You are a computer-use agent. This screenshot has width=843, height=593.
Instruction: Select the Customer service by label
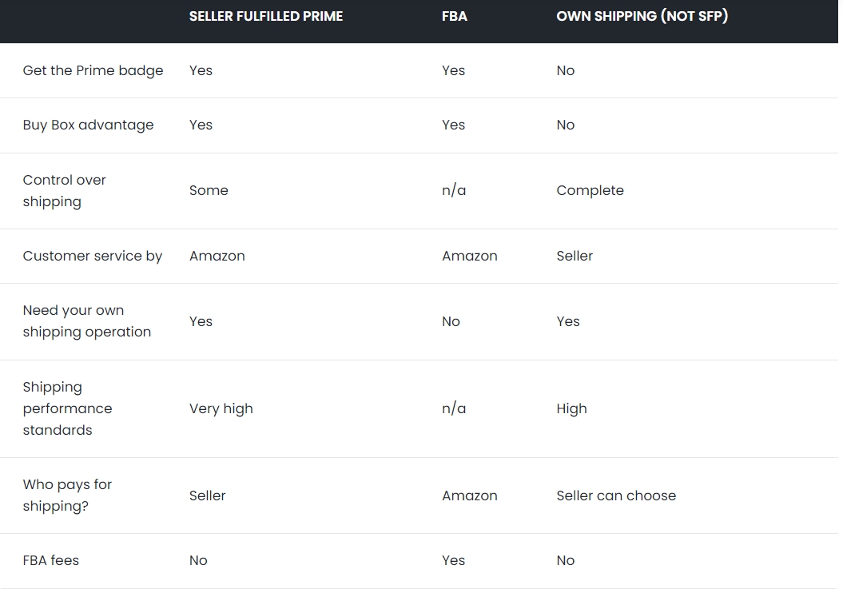pyautogui.click(x=93, y=256)
